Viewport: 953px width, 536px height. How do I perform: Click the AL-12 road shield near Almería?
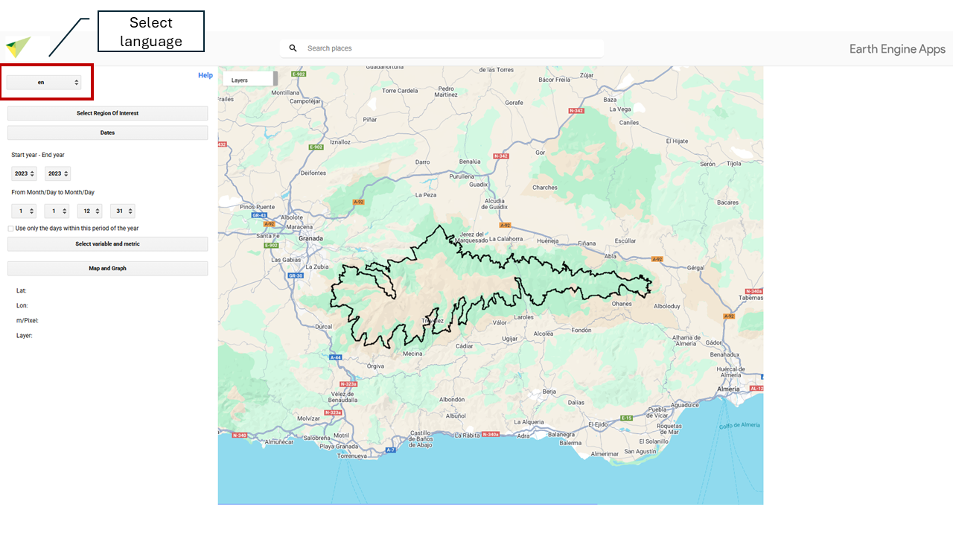[x=756, y=389]
